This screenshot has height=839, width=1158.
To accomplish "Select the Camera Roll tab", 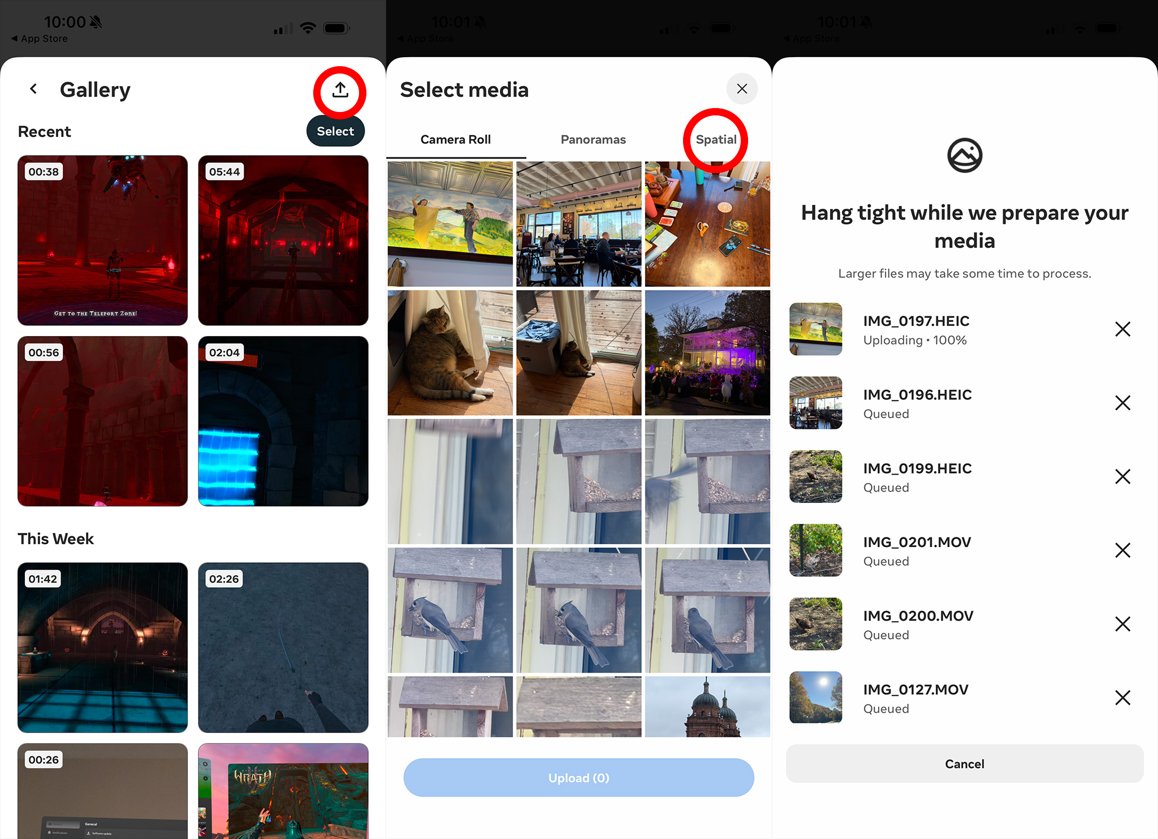I will 456,140.
